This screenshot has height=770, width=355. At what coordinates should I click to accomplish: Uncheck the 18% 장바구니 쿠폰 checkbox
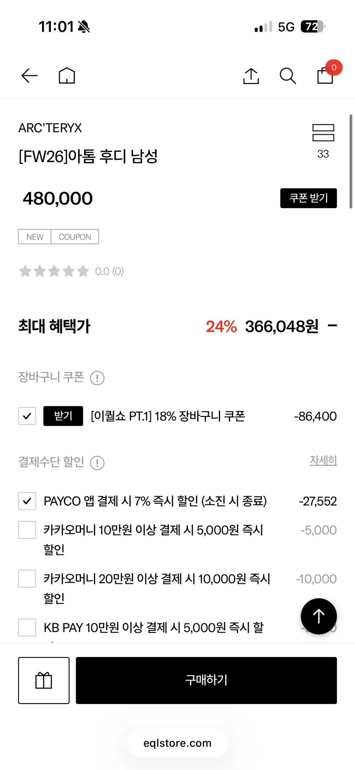click(x=27, y=416)
